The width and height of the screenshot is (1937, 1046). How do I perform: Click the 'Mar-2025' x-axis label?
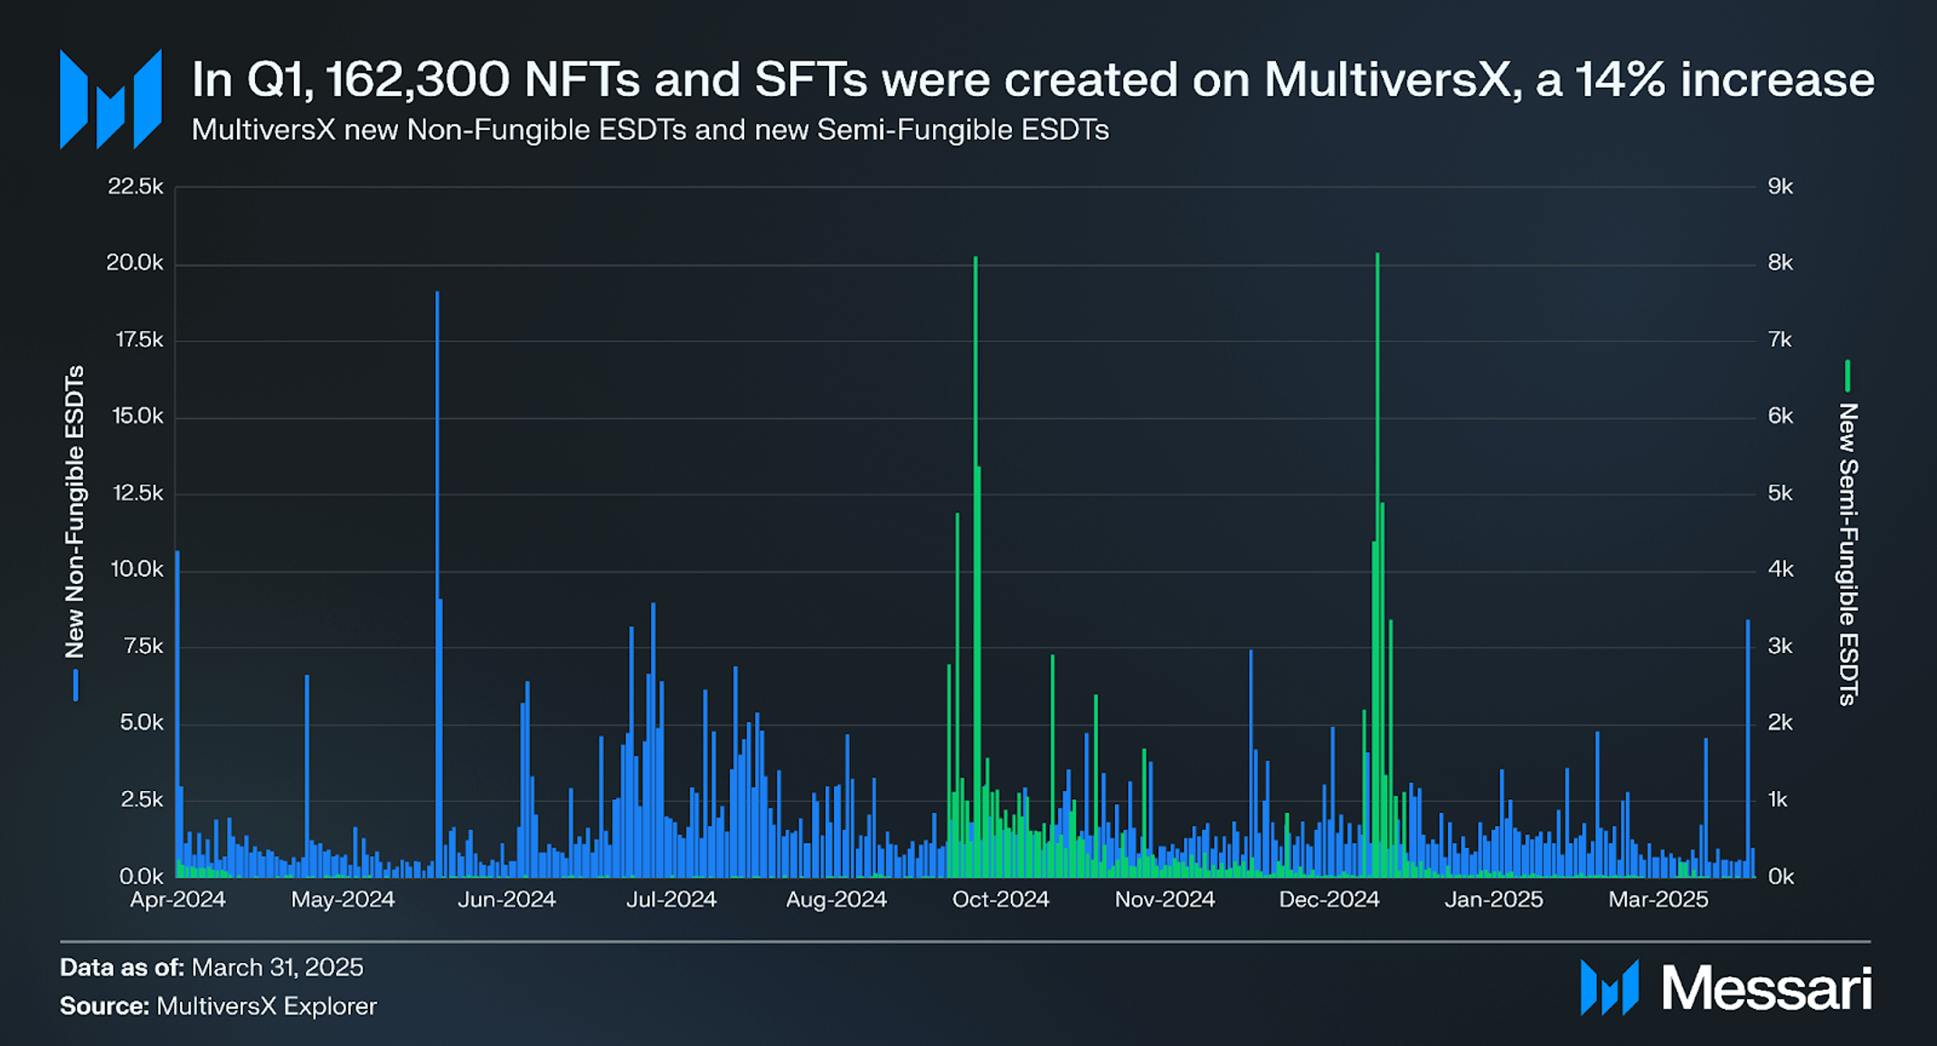pos(1658,900)
